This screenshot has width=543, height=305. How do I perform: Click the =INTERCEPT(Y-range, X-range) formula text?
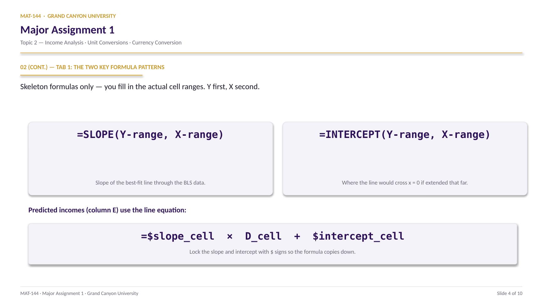[x=405, y=135]
